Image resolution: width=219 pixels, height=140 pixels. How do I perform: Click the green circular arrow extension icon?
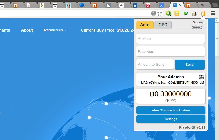[168, 13]
